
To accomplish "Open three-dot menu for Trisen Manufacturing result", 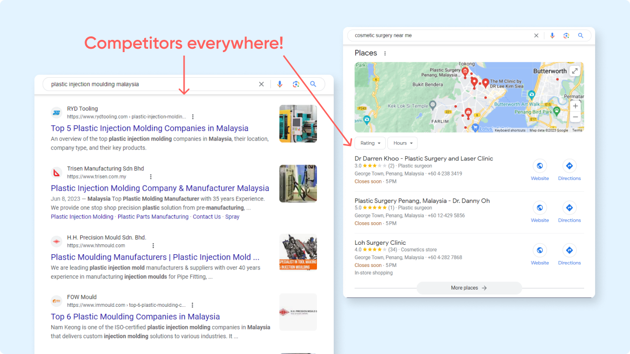I will pyautogui.click(x=151, y=177).
